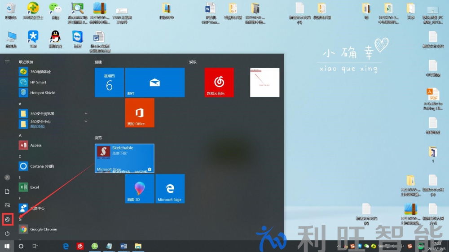Open the Pictures icon in Start sidebar
The height and width of the screenshot is (252, 449).
coord(7,205)
